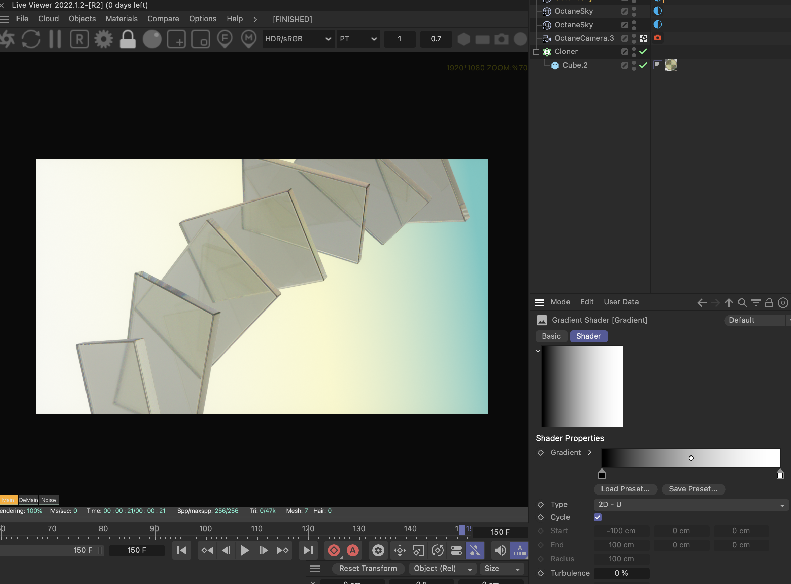Toggle the record active objects keyframe button
Viewport: 791px width, 584px height.
[x=334, y=550]
